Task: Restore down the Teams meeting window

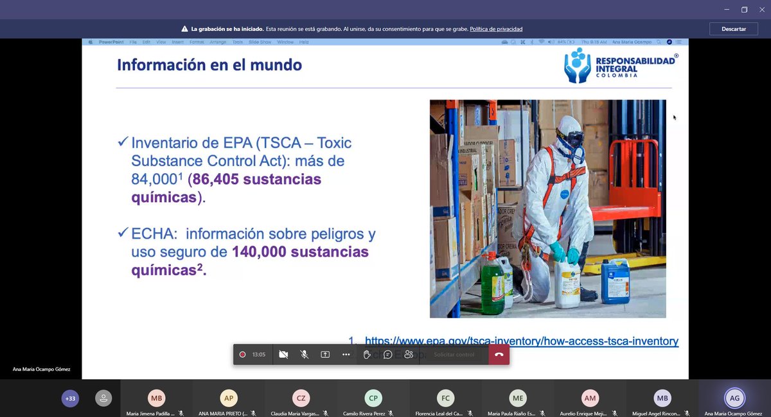Action: (744, 9)
